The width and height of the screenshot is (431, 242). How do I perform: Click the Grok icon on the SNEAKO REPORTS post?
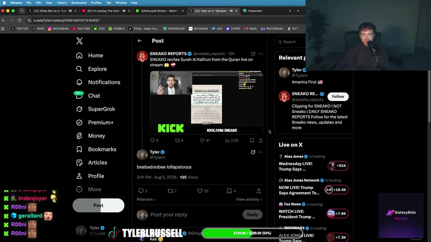point(253,54)
